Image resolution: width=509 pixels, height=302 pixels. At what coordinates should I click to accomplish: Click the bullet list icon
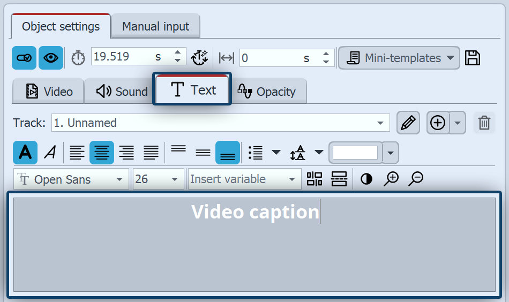(256, 153)
